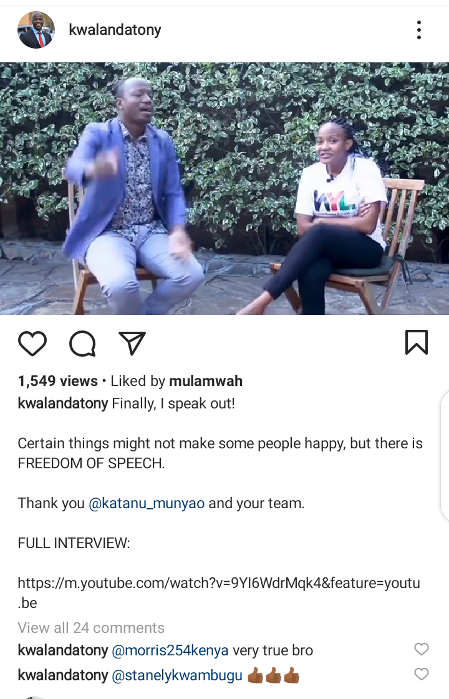449x699 pixels.
Task: Open the @katanu_munyao mention
Action: (147, 503)
